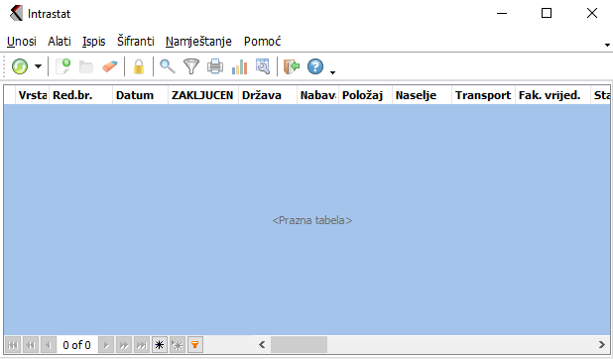Image resolution: width=613 pixels, height=359 pixels.
Task: Toggle the orange filter button in navigator
Action: (x=195, y=345)
